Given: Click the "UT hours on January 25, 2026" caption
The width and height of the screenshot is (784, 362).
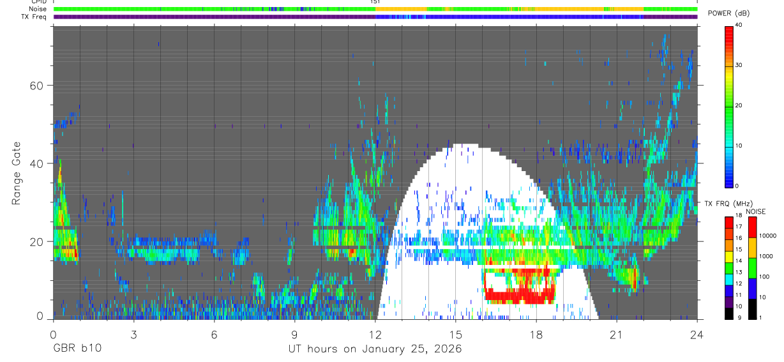Looking at the screenshot, I should 375,349.
